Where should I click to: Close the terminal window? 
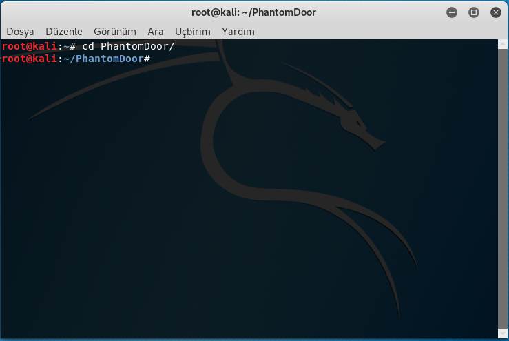pos(496,12)
